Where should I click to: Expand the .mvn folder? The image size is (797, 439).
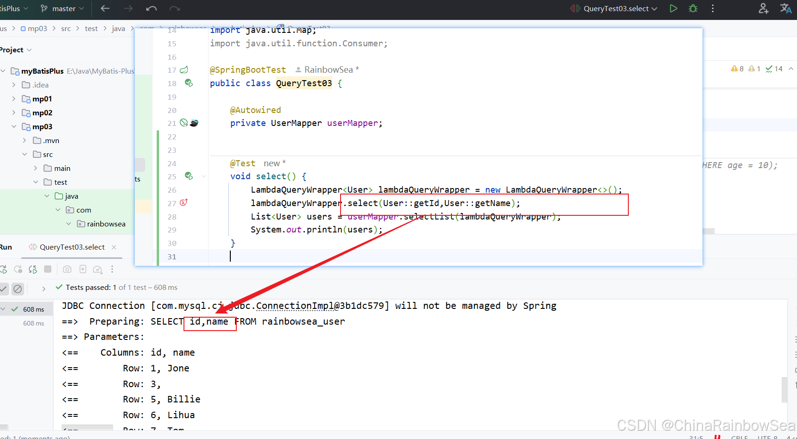tap(25, 140)
